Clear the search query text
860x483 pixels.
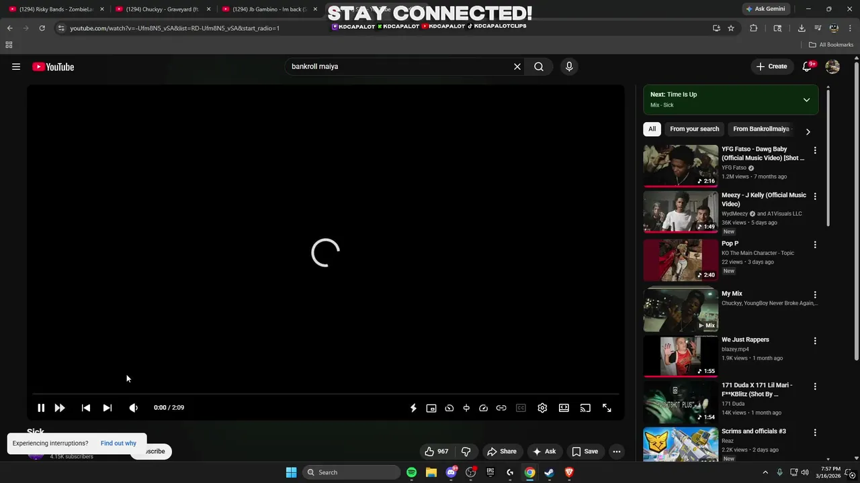[x=517, y=66]
